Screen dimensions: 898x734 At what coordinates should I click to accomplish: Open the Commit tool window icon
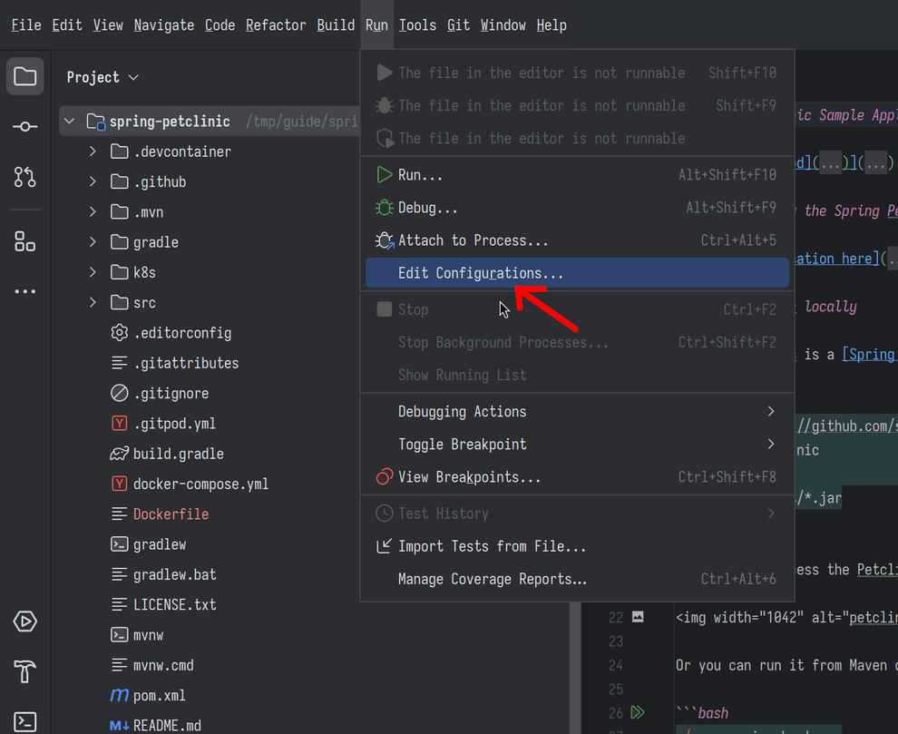25,126
